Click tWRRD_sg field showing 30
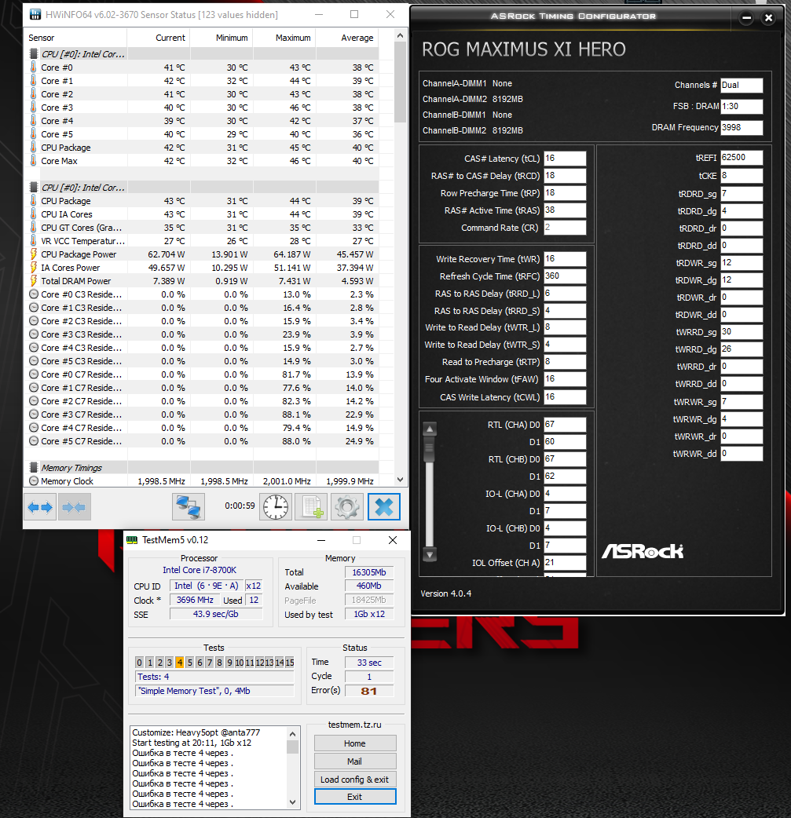Image resolution: width=791 pixels, height=818 pixels. (x=742, y=332)
